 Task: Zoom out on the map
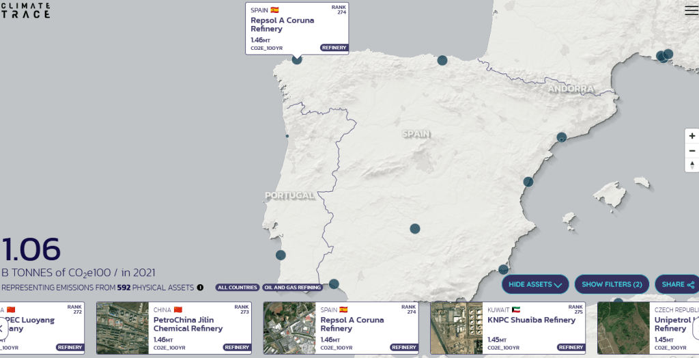coord(691,150)
